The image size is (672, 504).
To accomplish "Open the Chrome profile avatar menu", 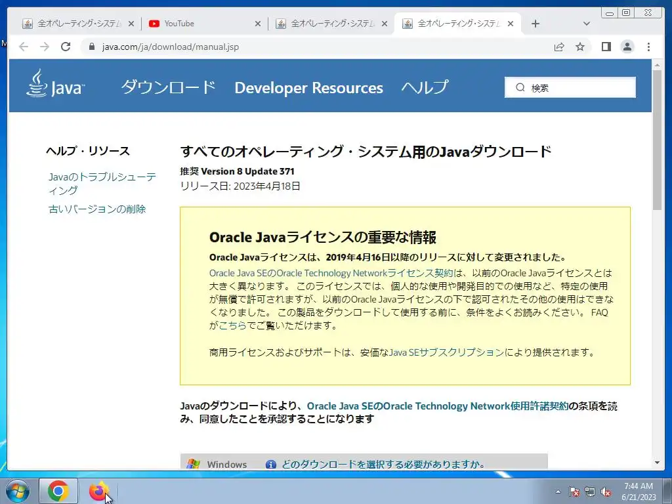I will (627, 47).
